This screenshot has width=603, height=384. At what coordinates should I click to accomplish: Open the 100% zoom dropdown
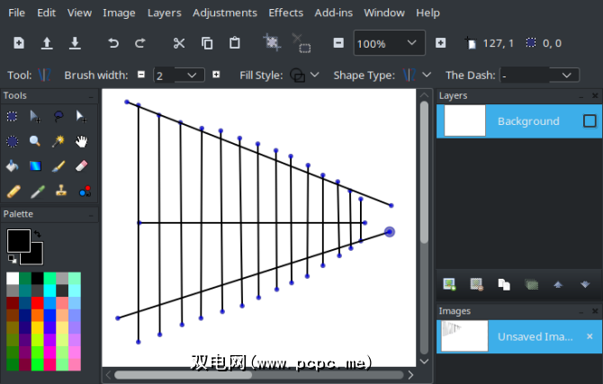(x=412, y=42)
